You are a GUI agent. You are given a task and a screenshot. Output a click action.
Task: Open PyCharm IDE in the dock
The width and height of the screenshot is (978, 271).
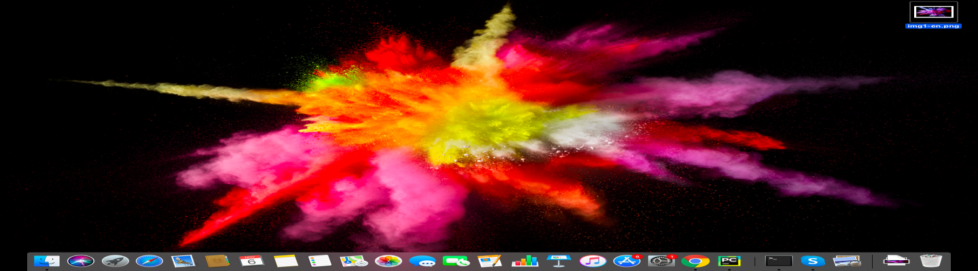tap(729, 261)
